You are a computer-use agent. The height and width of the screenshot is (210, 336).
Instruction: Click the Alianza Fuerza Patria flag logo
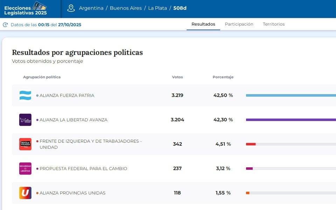(x=25, y=95)
